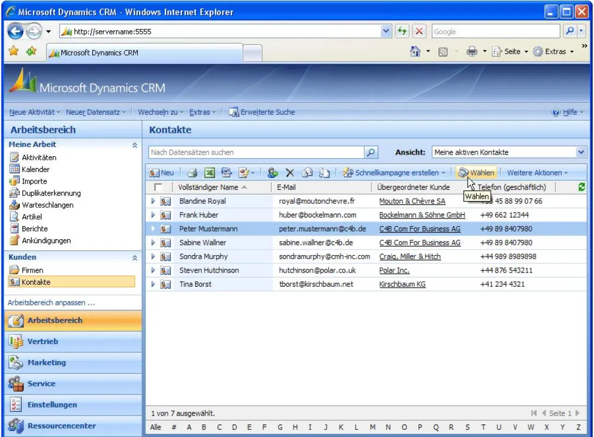Open the Wechseln zu menu
The height and width of the screenshot is (437, 594).
(x=161, y=112)
